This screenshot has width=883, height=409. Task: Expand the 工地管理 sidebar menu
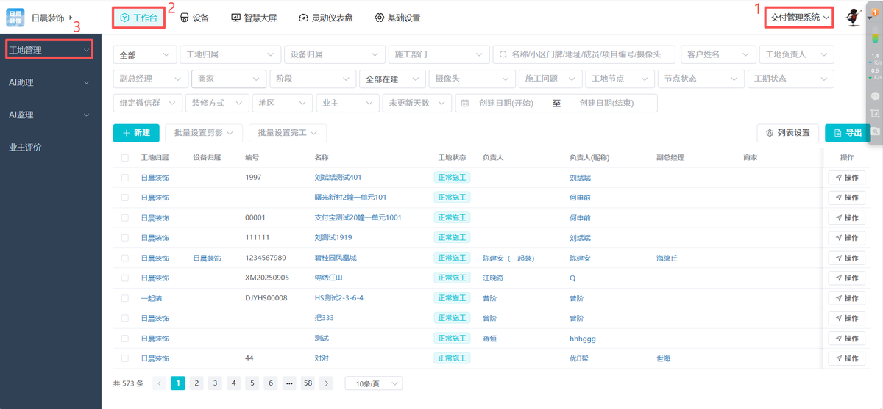50,50
